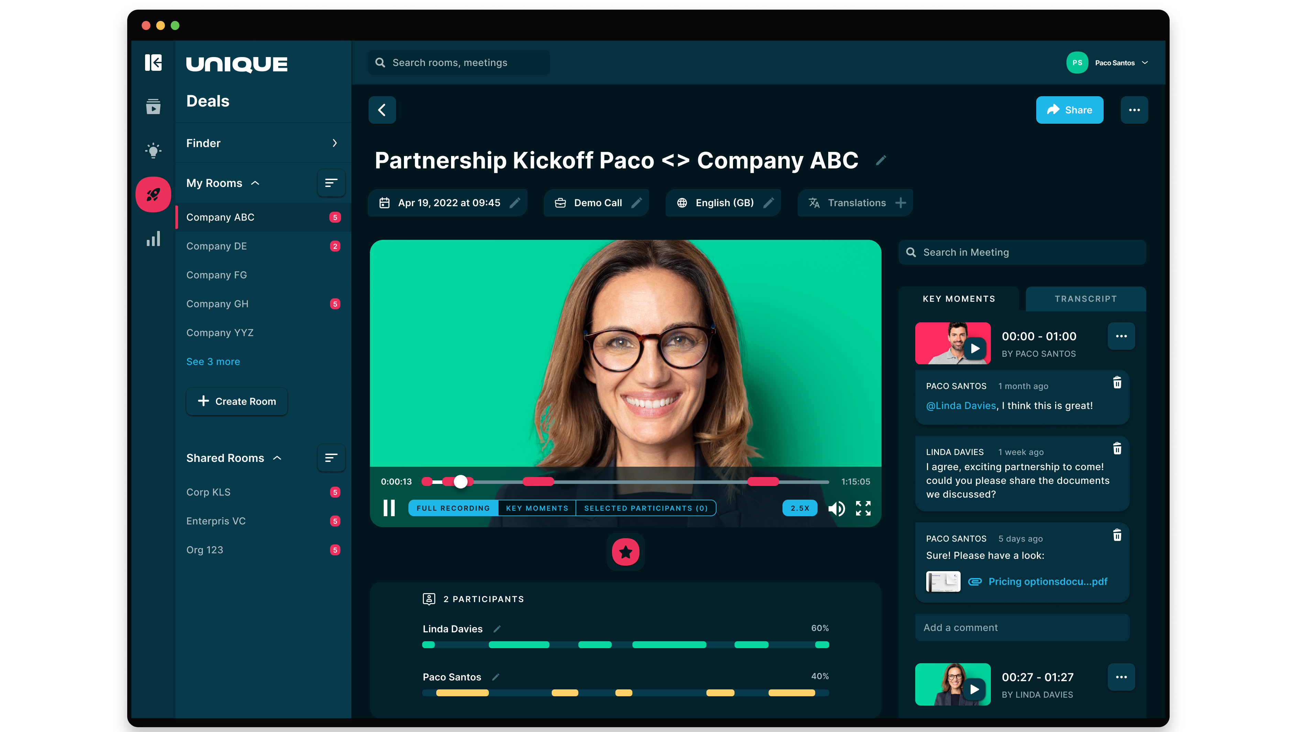Screen dimensions: 1302x732
Task: Collapse the My Rooms section
Action: 255,184
